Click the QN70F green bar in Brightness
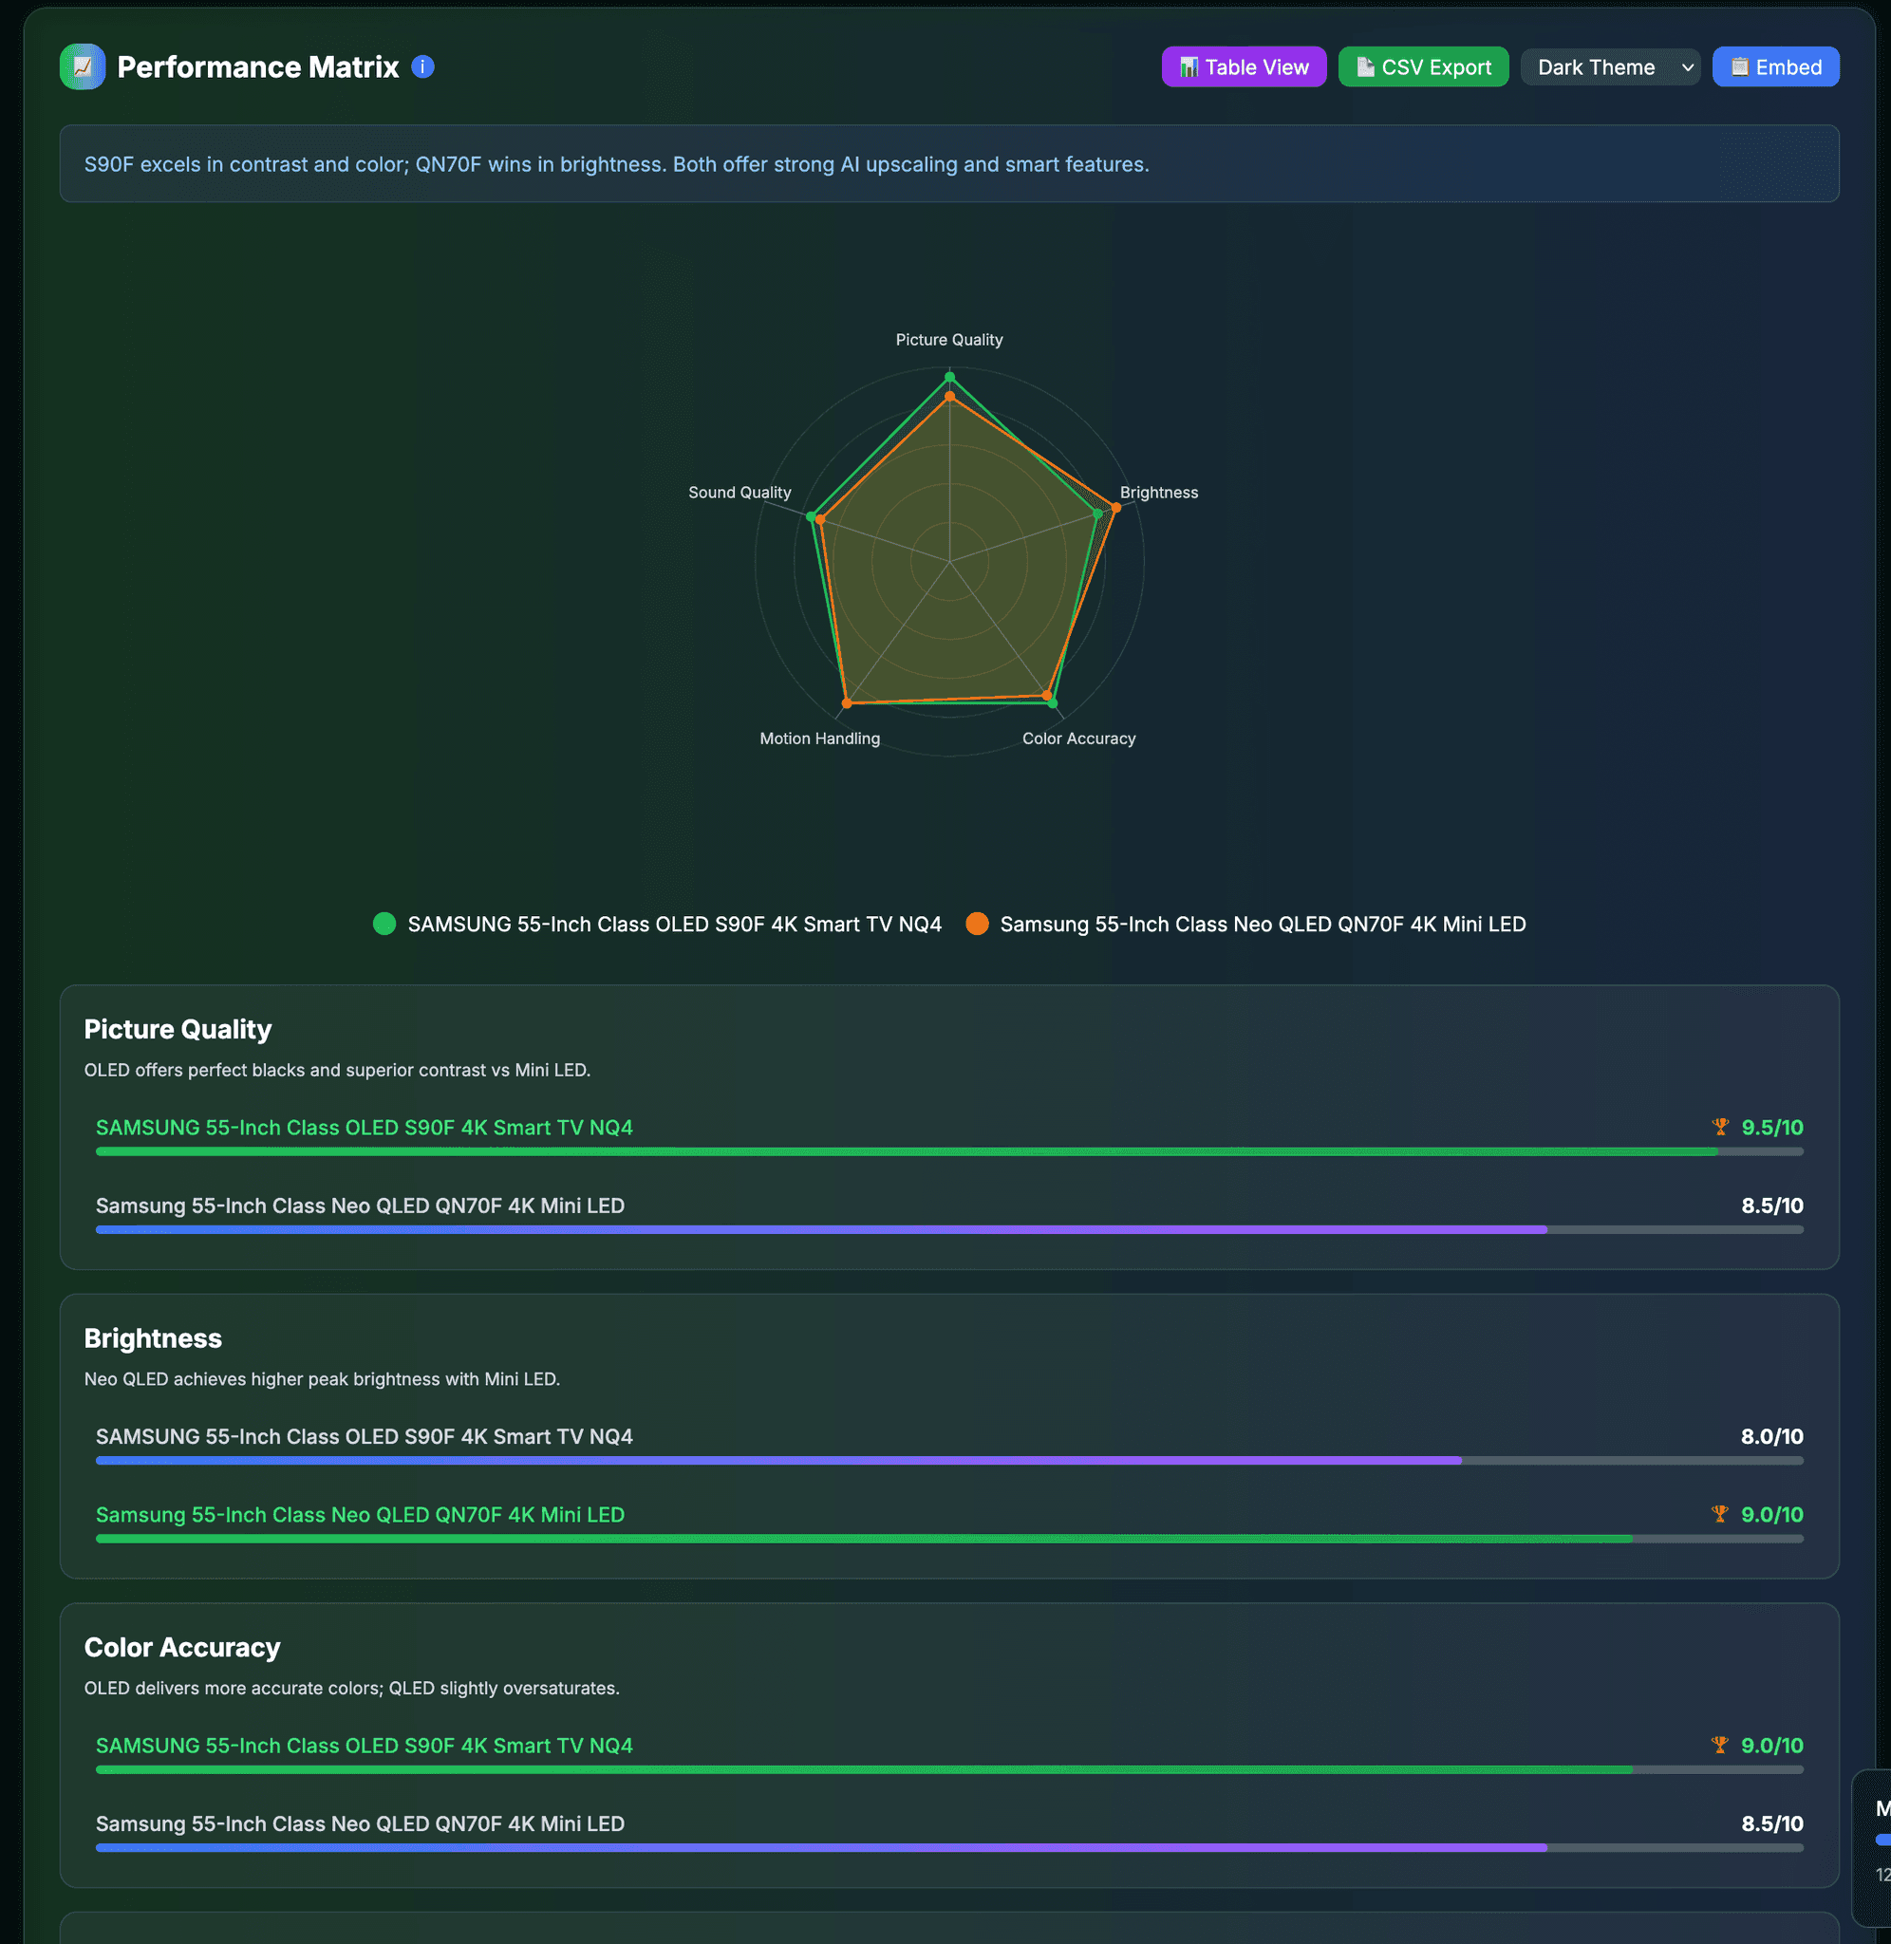The height and width of the screenshot is (1944, 1891). (864, 1539)
